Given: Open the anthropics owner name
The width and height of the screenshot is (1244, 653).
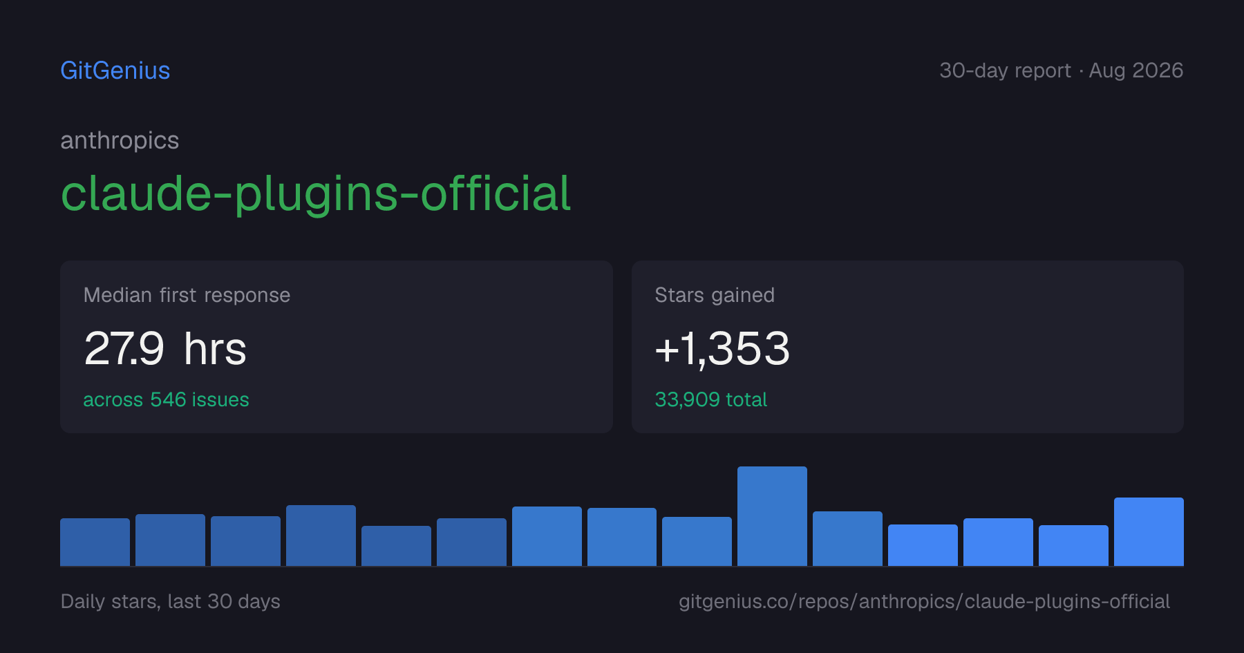Looking at the screenshot, I should [x=120, y=140].
